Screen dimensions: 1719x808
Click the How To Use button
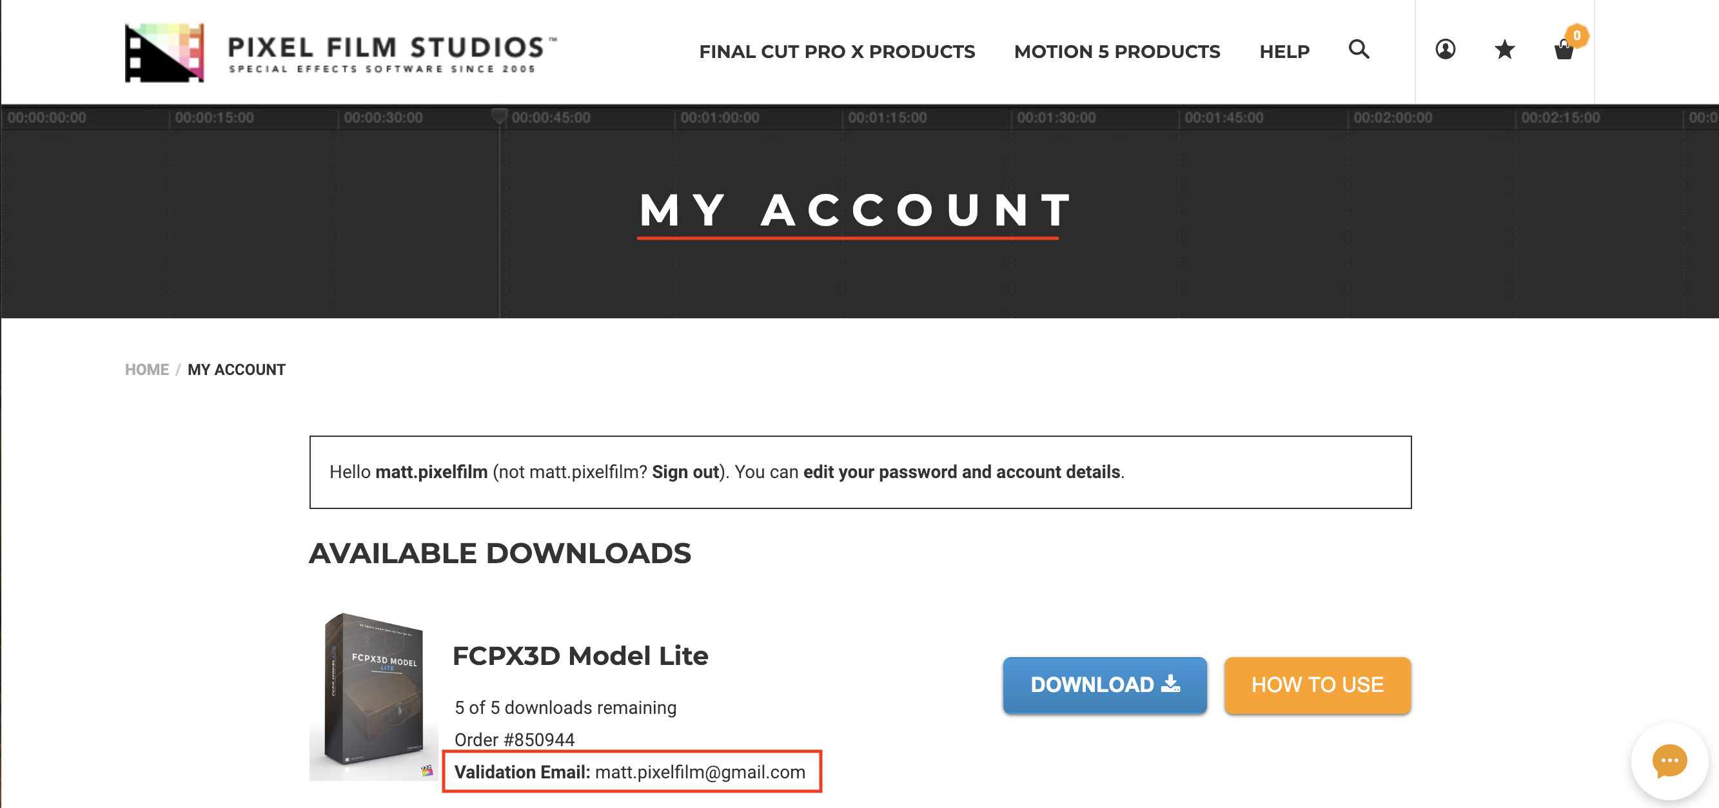(x=1317, y=685)
